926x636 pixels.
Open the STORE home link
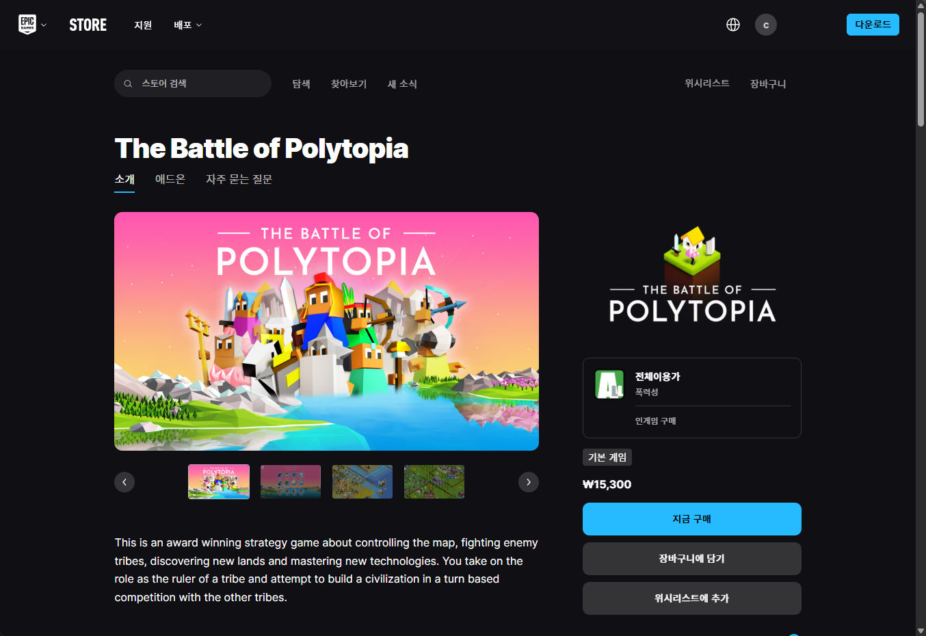click(x=88, y=25)
